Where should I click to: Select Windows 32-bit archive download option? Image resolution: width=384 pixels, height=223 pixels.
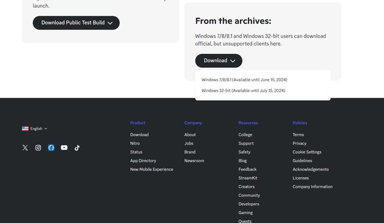coord(243,91)
